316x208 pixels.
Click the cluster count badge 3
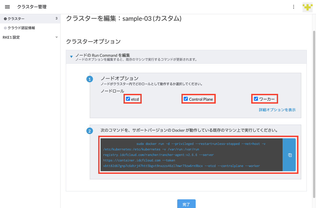click(56, 18)
